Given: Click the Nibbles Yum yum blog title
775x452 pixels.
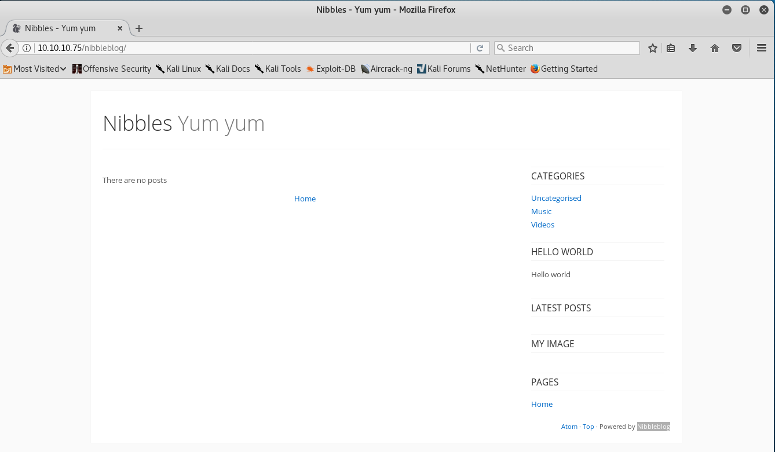Looking at the screenshot, I should point(184,123).
